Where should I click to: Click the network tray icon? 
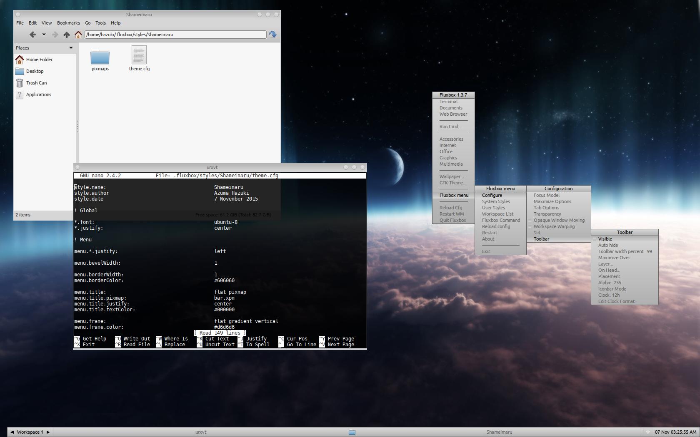647,432
